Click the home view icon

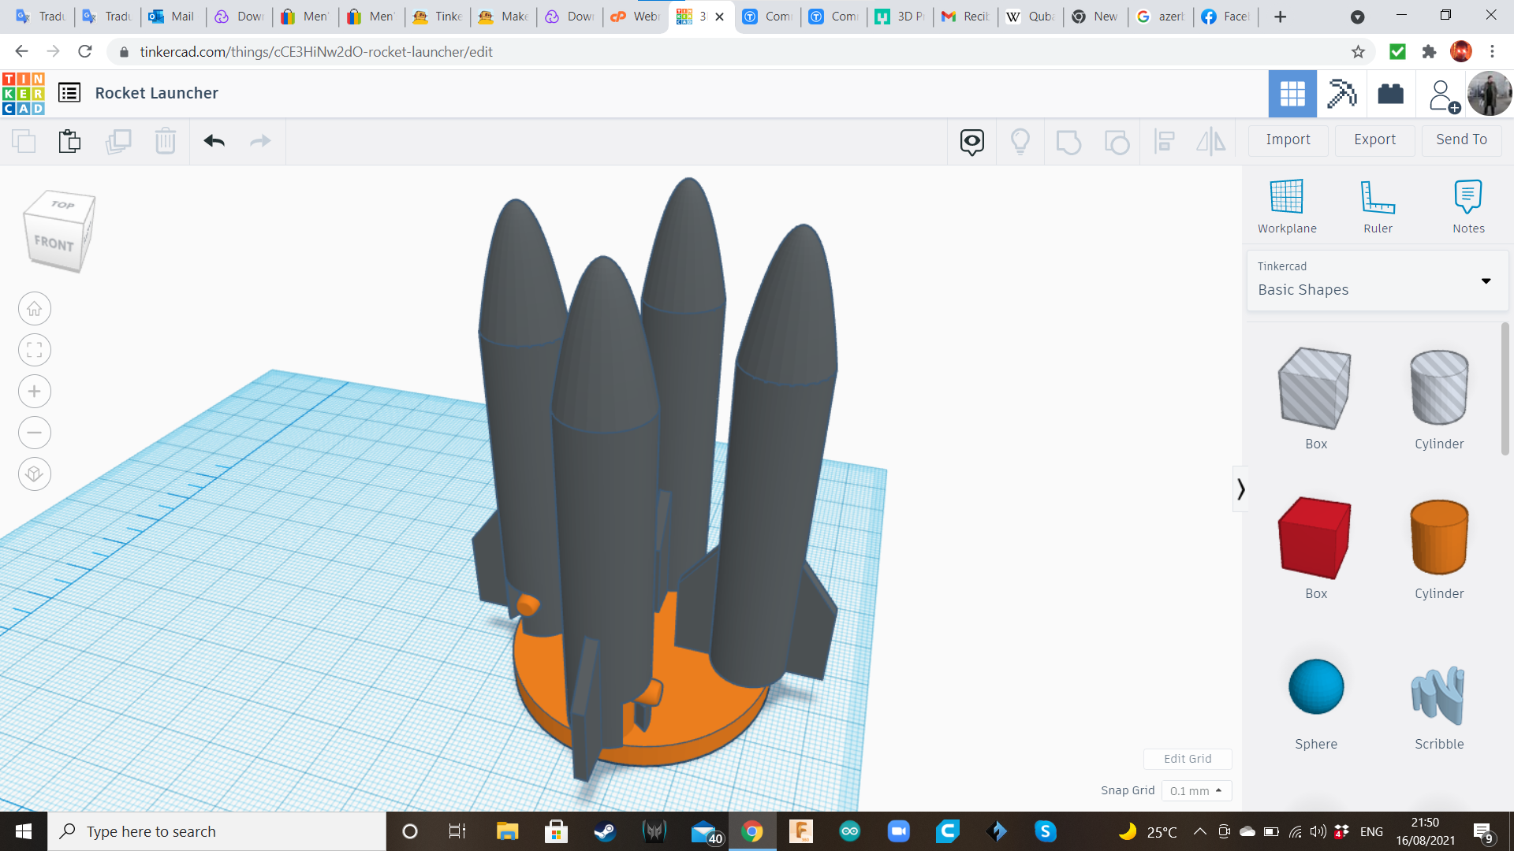coord(34,308)
